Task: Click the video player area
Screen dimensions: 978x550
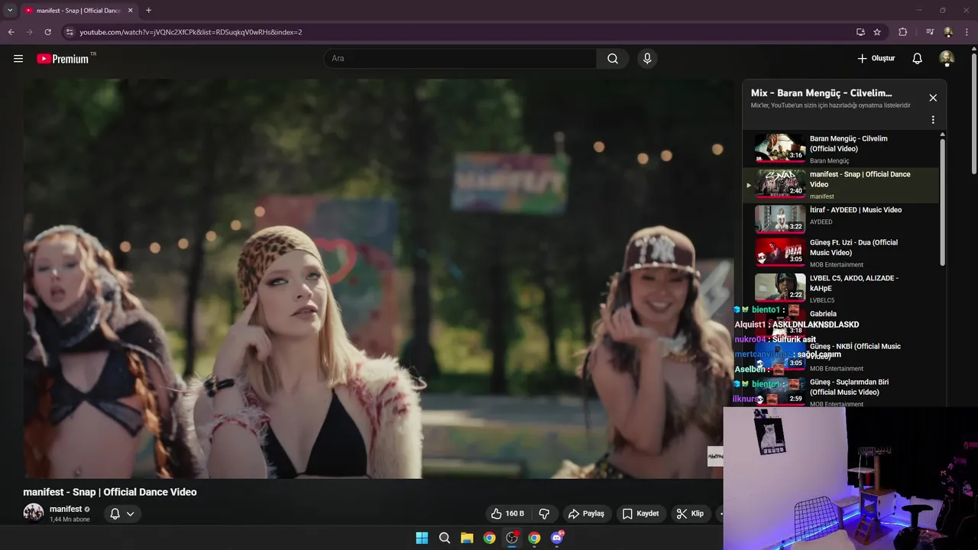Action: tap(378, 279)
